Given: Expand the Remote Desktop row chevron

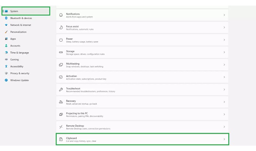Looking at the screenshot, I should click(224, 127).
